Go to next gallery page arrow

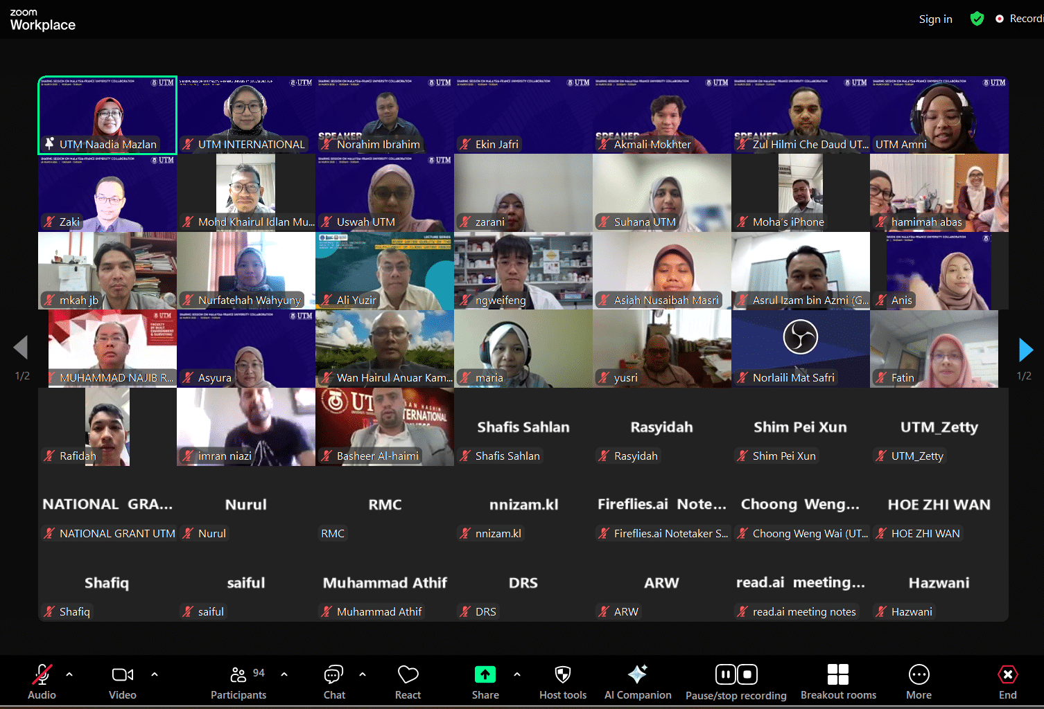point(1026,350)
